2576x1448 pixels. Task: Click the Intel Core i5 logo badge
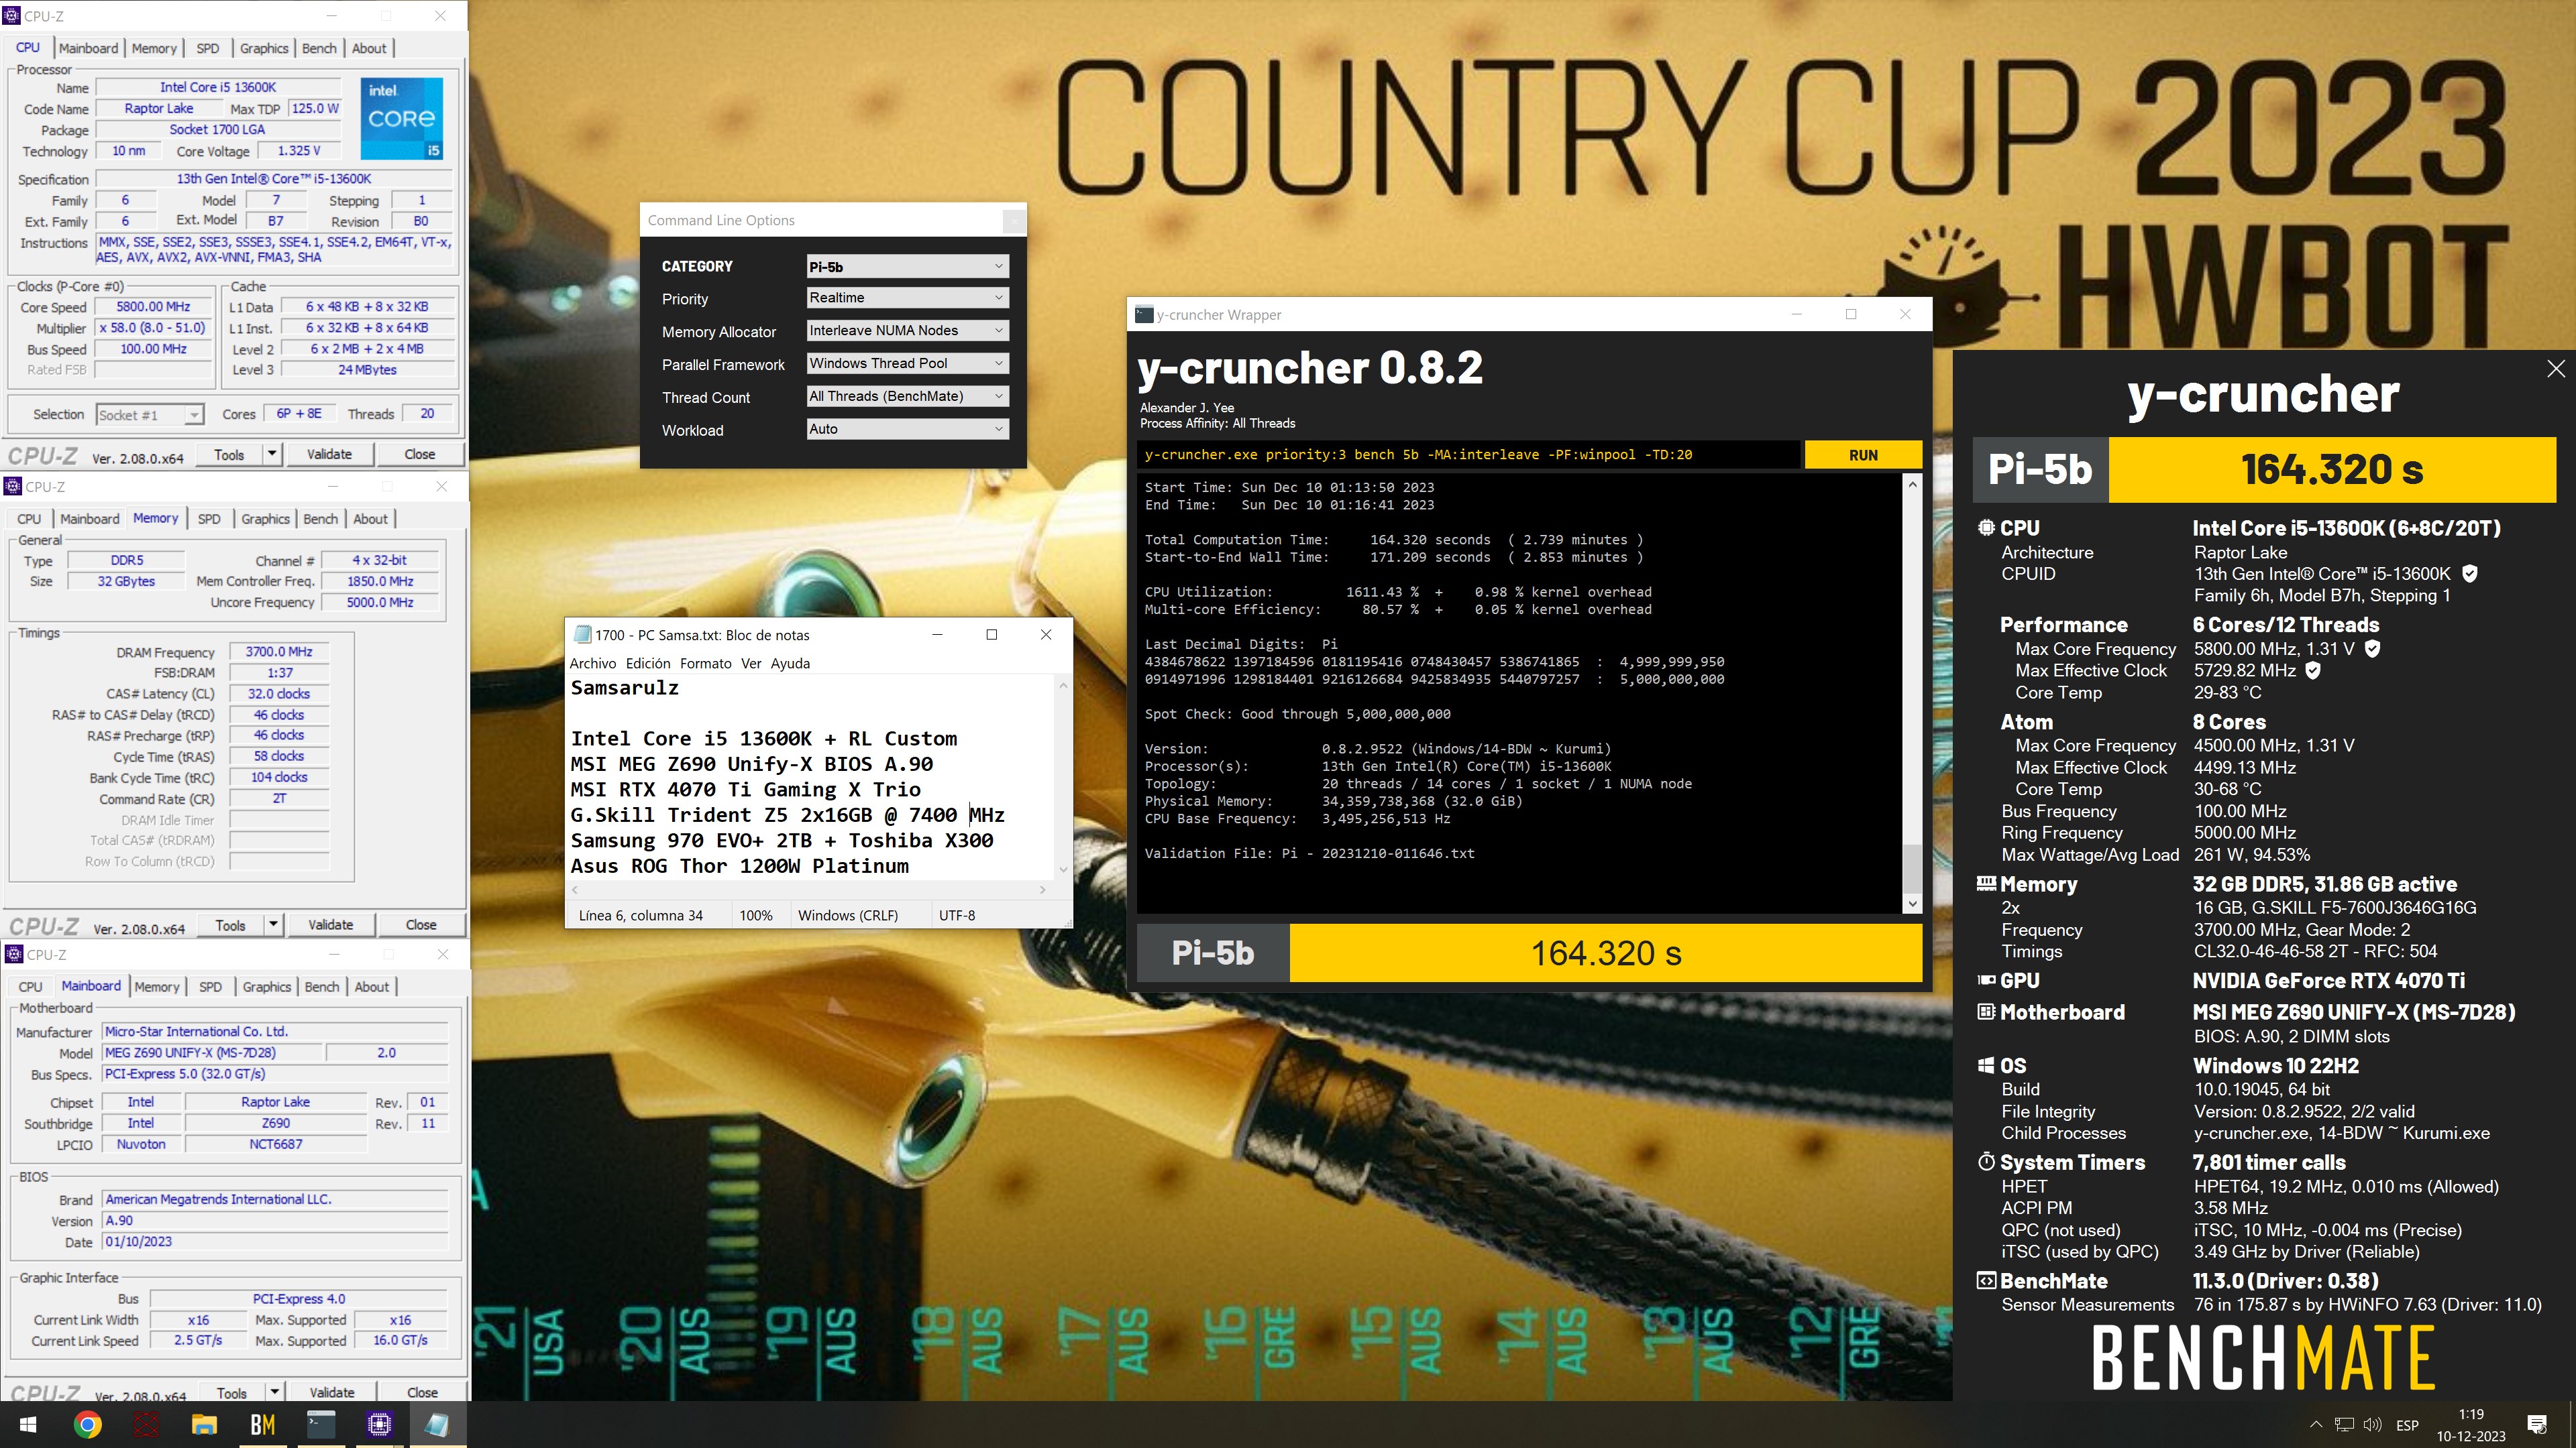[x=401, y=118]
